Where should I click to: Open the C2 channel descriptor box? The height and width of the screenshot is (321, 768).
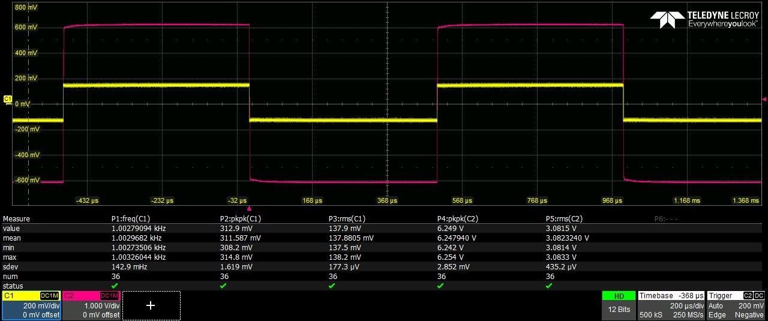point(91,305)
